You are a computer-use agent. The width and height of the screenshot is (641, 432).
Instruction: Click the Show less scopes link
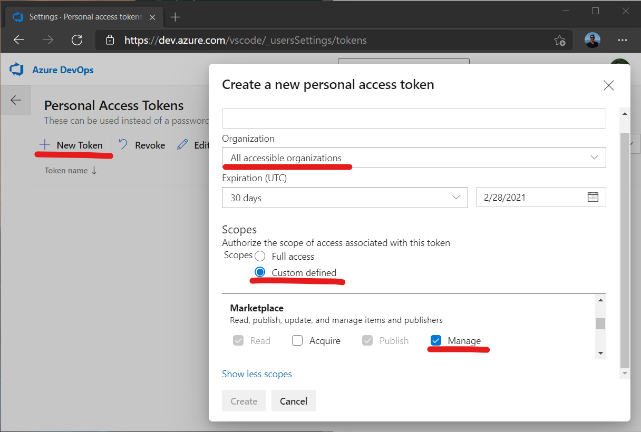coord(257,374)
